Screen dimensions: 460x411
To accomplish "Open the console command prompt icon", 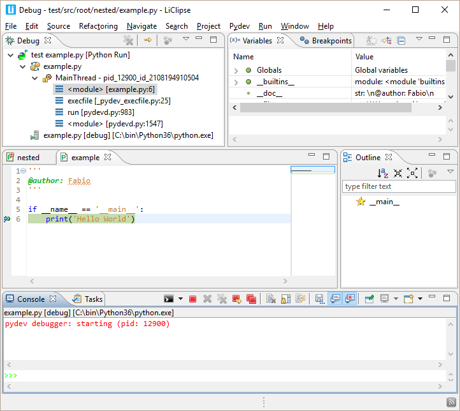I will (x=168, y=299).
